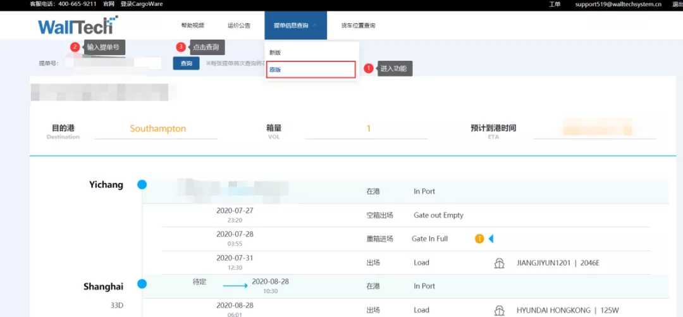The image size is (683, 317).
Task: Expand the 提单信息查询 dropdown chevron
Action: coord(314,25)
